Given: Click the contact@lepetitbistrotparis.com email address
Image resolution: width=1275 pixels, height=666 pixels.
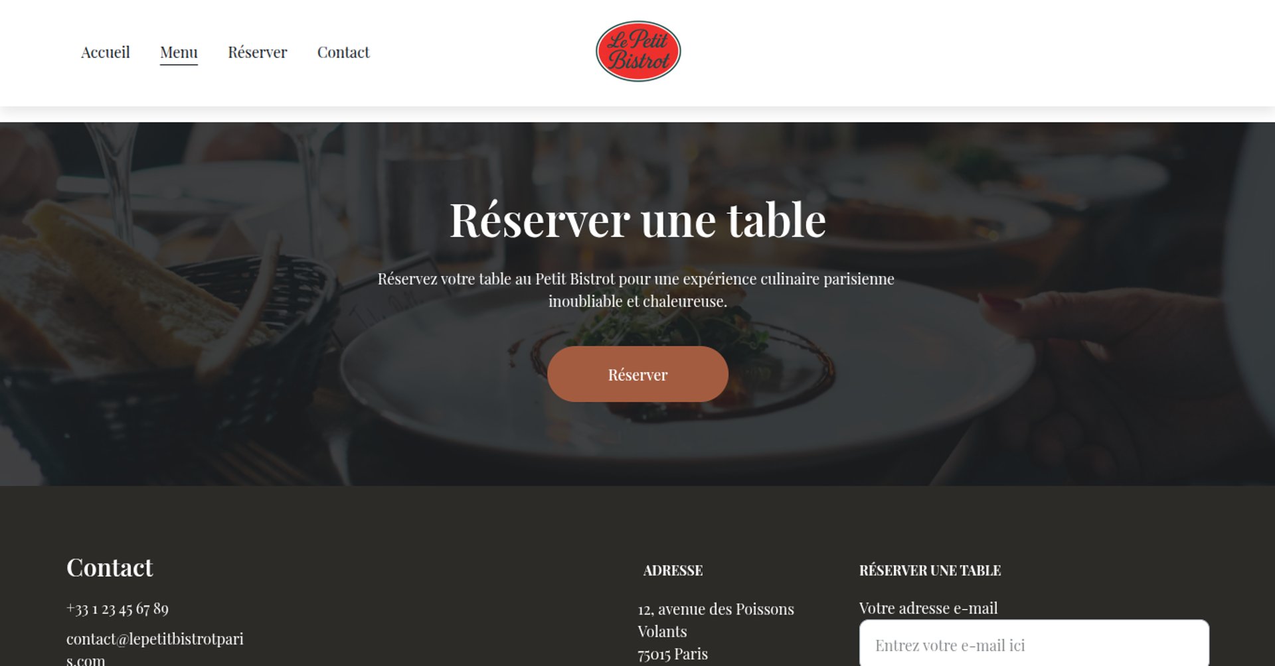Looking at the screenshot, I should point(155,649).
